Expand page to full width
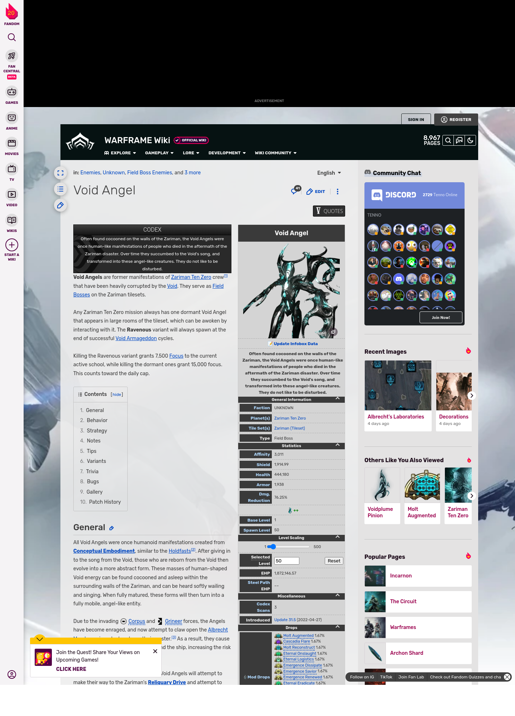The width and height of the screenshot is (515, 716). coord(60,173)
